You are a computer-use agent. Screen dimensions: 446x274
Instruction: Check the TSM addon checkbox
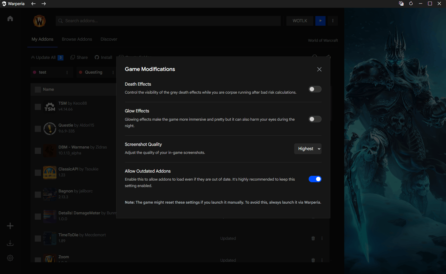pyautogui.click(x=38, y=107)
